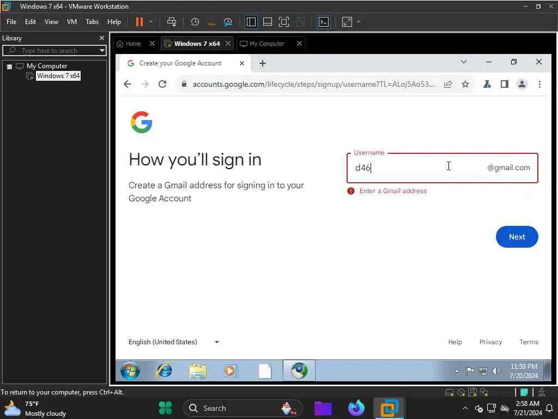
Task: Go forward in Chrome
Action: pos(144,84)
